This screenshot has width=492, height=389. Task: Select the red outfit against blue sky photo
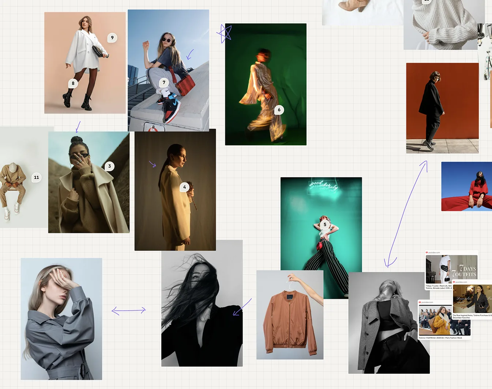[x=466, y=186]
